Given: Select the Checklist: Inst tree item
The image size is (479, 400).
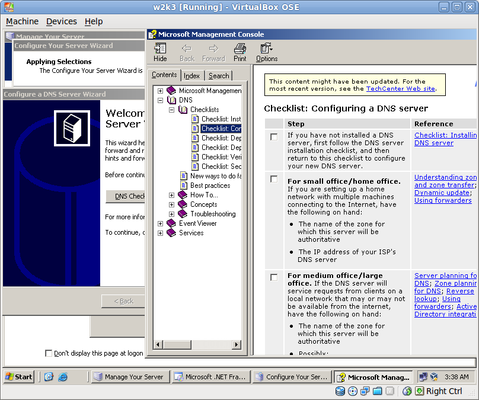Looking at the screenshot, I should [221, 119].
